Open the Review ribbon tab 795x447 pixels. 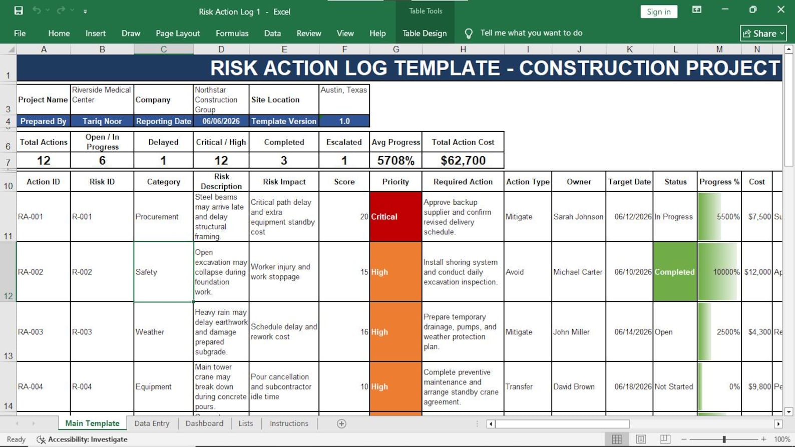309,33
